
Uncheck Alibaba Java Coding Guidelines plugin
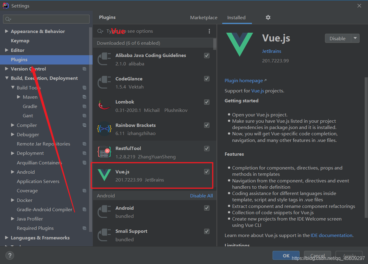tap(207, 55)
